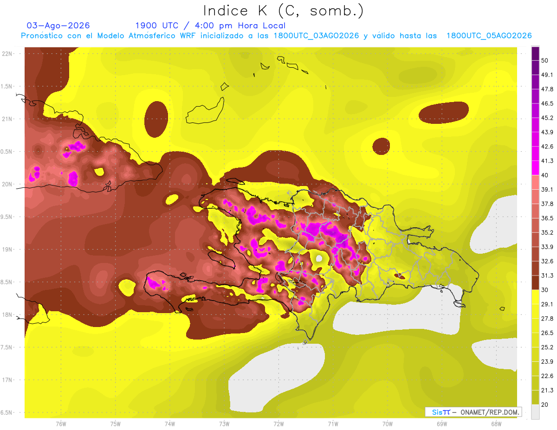The image size is (557, 430).
Task: Click the colorbar value "39.1"
Action: point(547,190)
